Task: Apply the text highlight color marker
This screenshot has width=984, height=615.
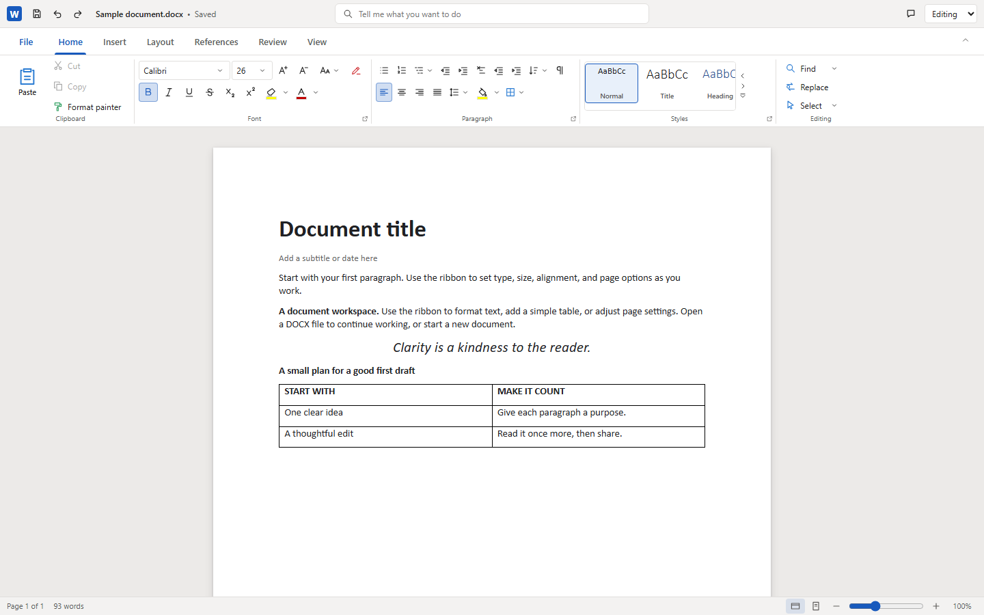Action: [x=271, y=92]
